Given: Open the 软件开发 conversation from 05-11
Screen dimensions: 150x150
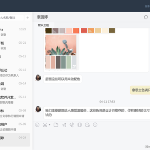Looking at the screenshot, I should coord(15,100).
